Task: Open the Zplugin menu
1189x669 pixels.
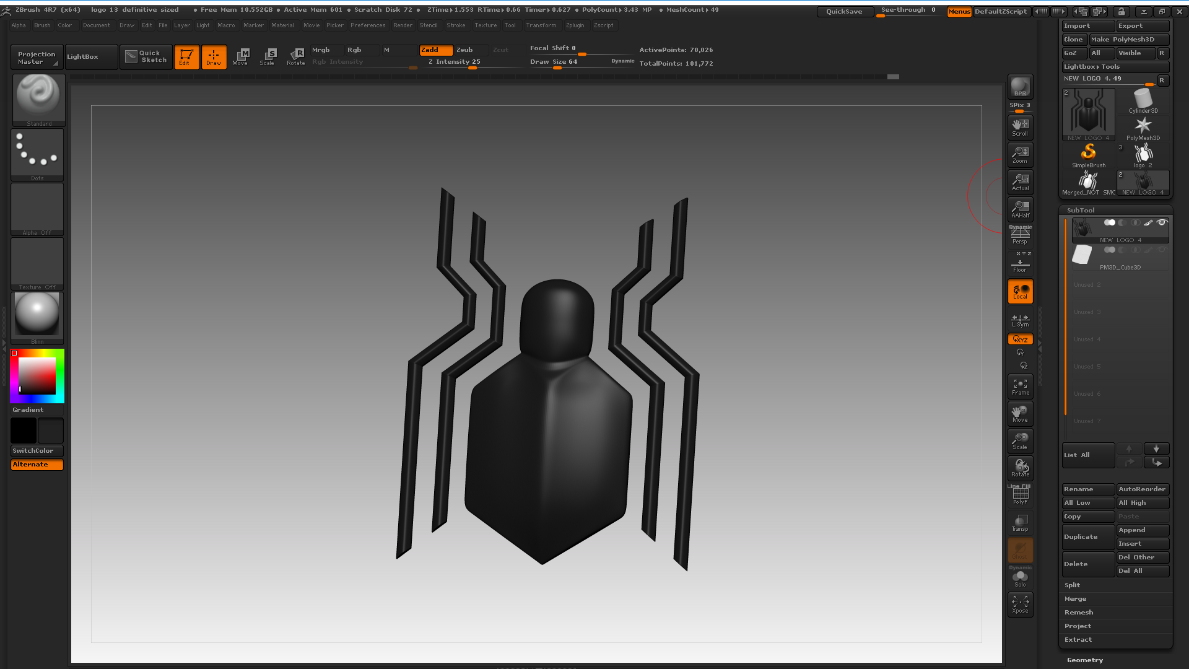Action: (x=575, y=25)
